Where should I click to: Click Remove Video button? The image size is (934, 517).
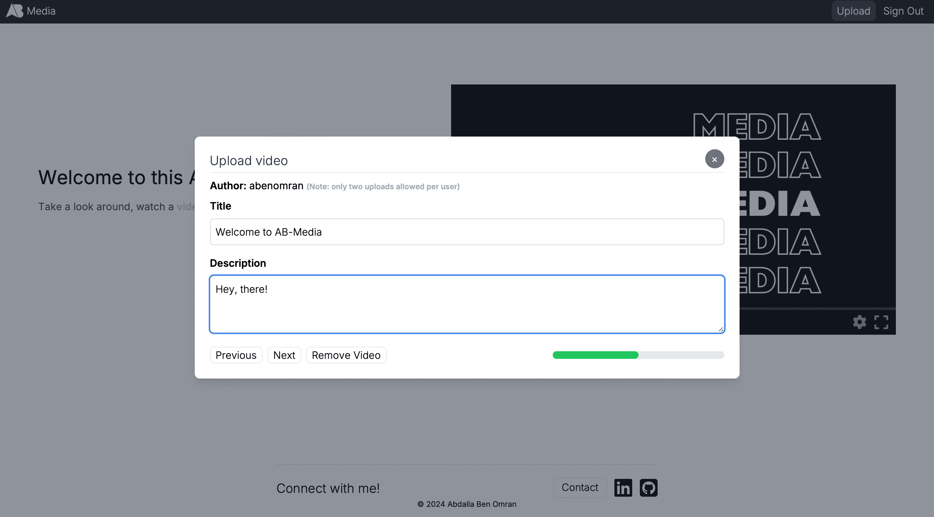(x=346, y=355)
